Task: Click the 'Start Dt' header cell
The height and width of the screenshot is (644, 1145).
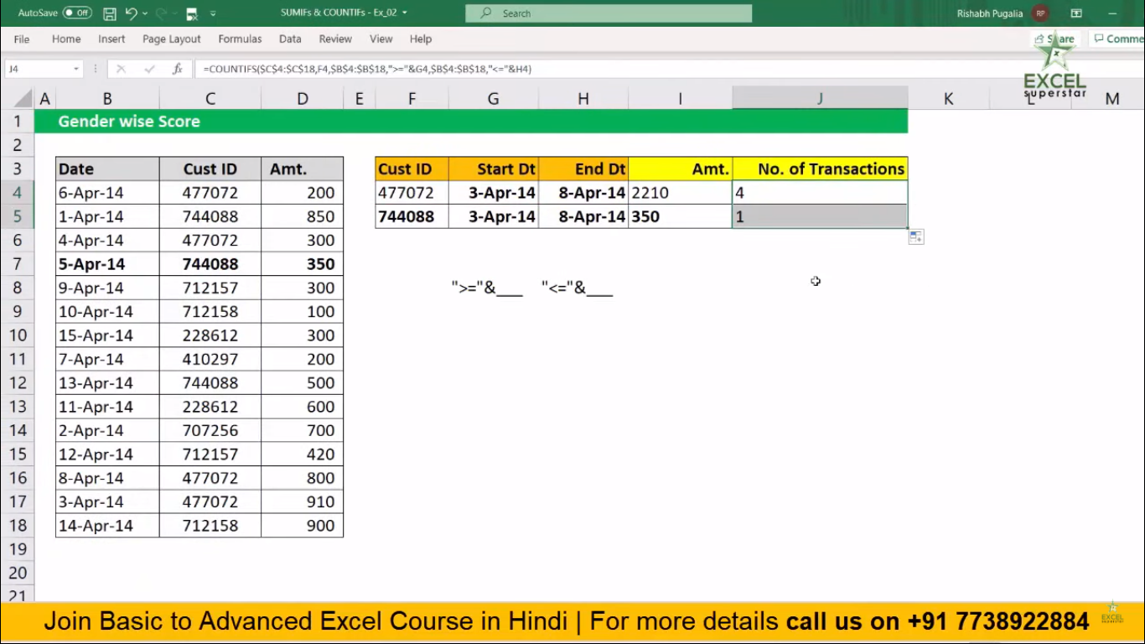Action: coord(494,169)
